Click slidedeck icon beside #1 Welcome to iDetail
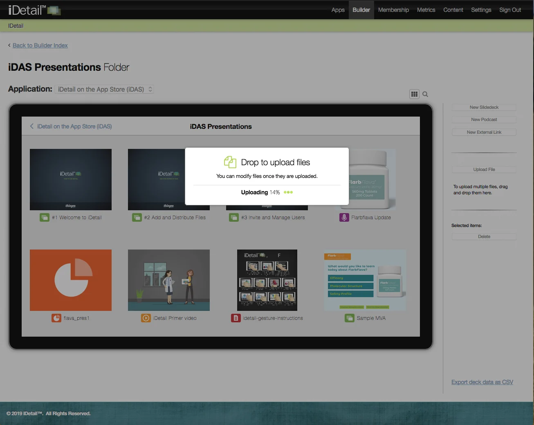The width and height of the screenshot is (534, 425). coord(45,218)
